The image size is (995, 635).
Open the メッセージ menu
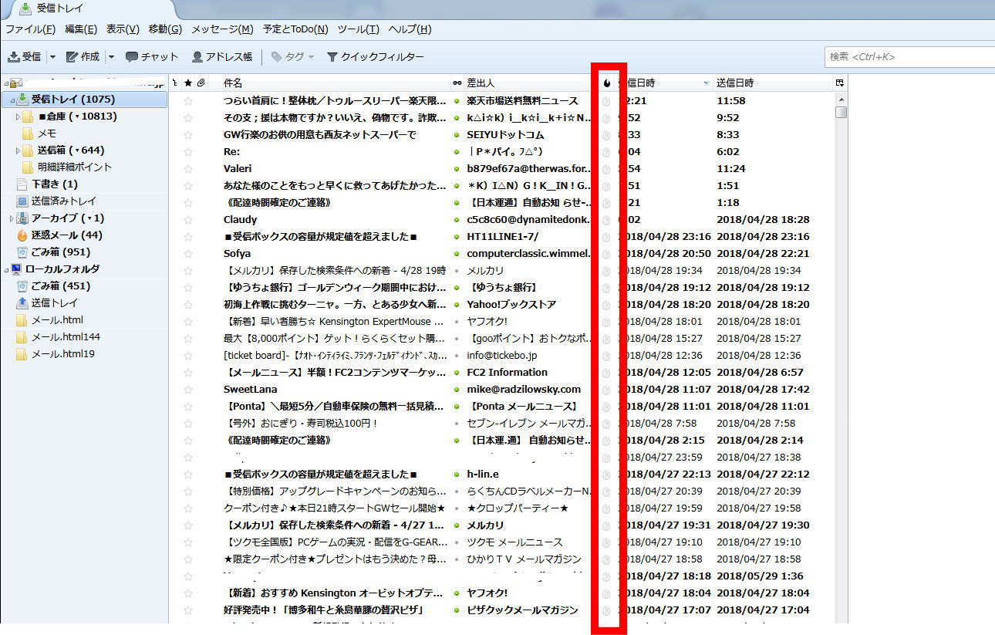pyautogui.click(x=222, y=29)
